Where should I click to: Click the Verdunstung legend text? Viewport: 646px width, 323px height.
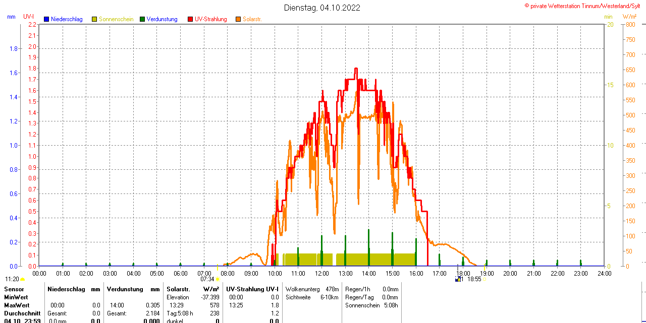(161, 19)
